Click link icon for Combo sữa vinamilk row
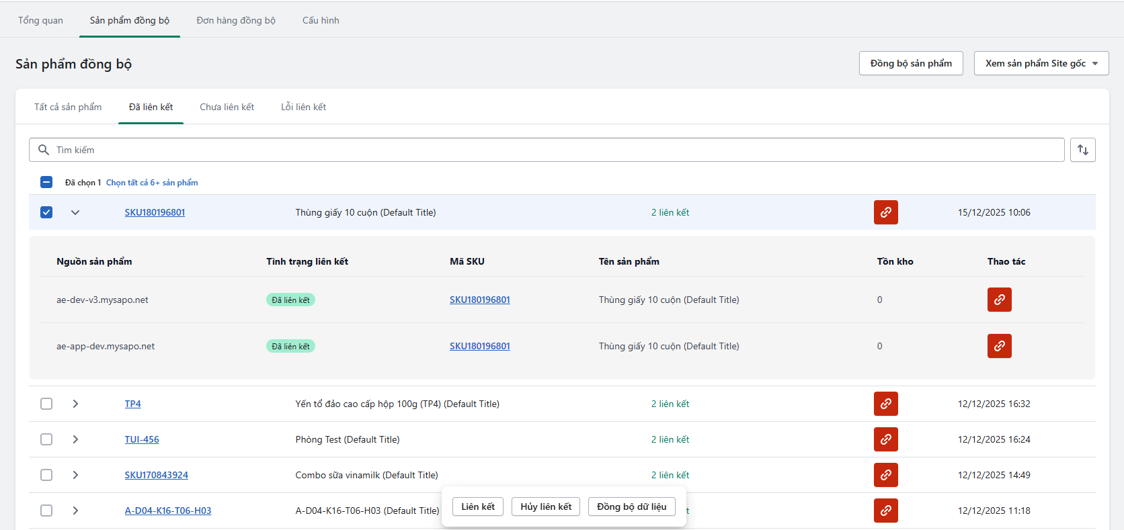Screen dimensions: 1124x530 885,475
